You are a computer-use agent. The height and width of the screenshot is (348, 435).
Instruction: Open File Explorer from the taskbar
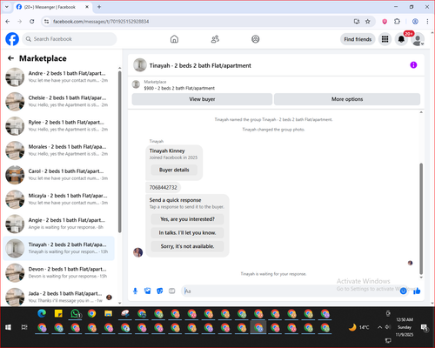point(109,313)
